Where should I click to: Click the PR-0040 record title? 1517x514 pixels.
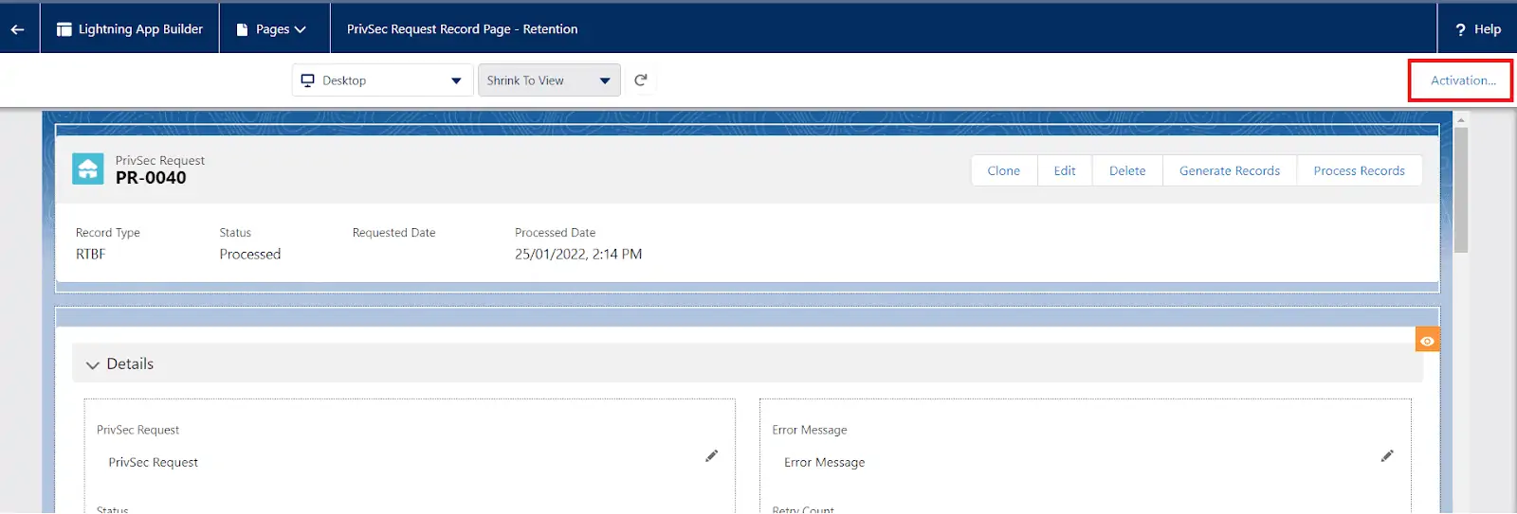click(x=151, y=178)
